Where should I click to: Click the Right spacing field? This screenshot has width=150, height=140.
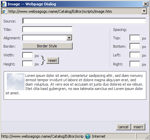tap(135, 64)
